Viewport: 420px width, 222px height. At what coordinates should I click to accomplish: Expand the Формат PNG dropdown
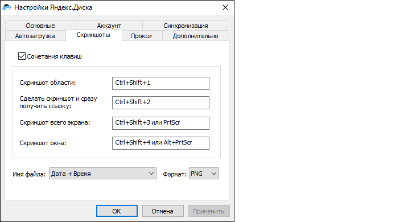(204, 174)
